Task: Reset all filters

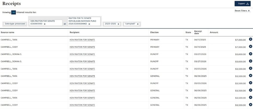Action: tap(242, 11)
